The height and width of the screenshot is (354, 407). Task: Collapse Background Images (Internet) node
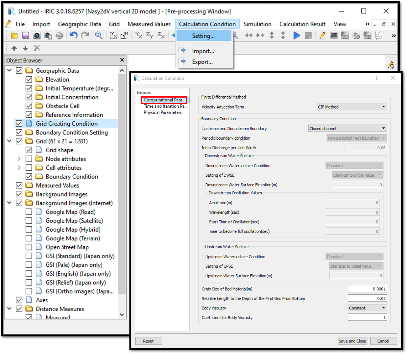click(x=9, y=203)
